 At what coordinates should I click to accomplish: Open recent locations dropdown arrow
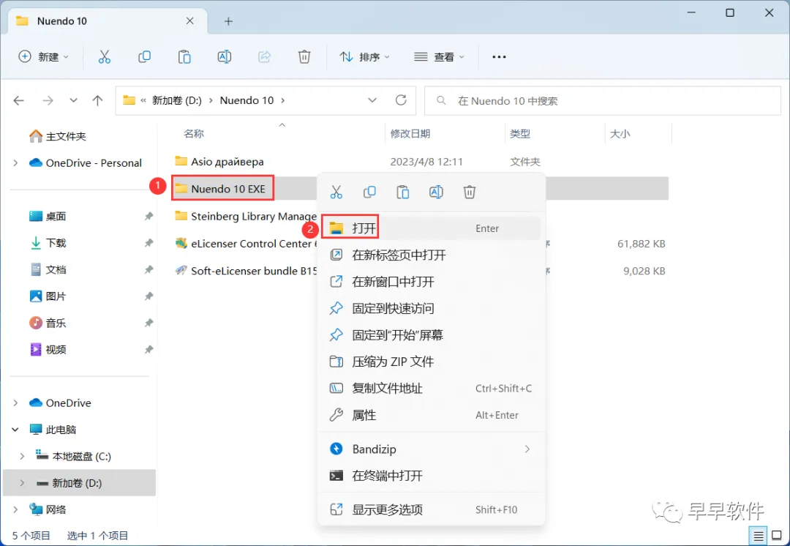click(x=74, y=100)
